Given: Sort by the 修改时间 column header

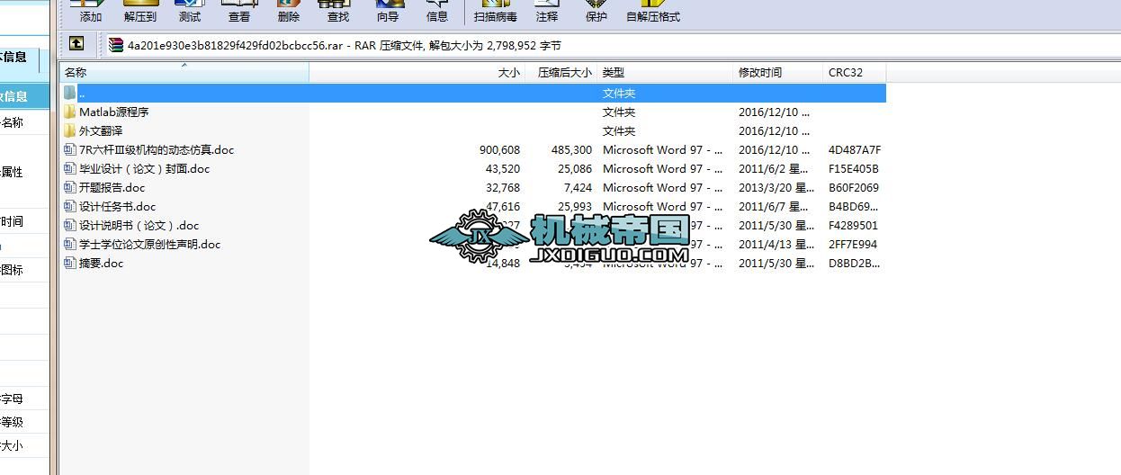Looking at the screenshot, I should click(778, 72).
